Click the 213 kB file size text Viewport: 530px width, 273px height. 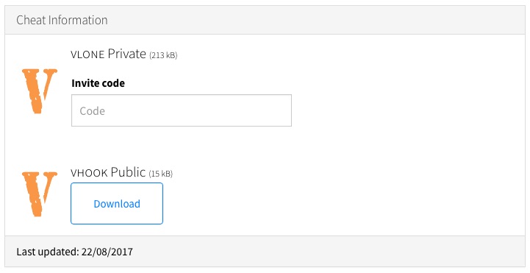(163, 55)
